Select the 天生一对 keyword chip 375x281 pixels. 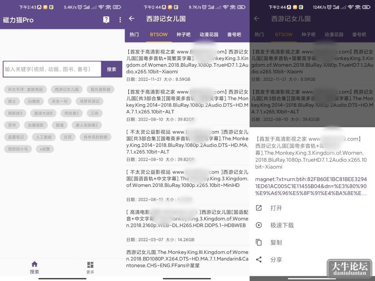59,101
